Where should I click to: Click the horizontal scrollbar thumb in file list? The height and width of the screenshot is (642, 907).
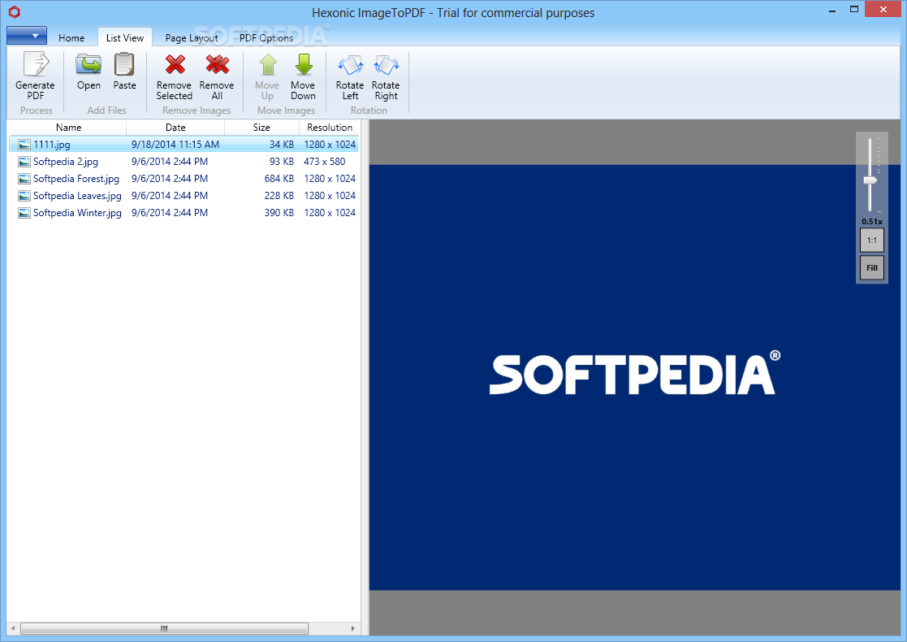164,628
